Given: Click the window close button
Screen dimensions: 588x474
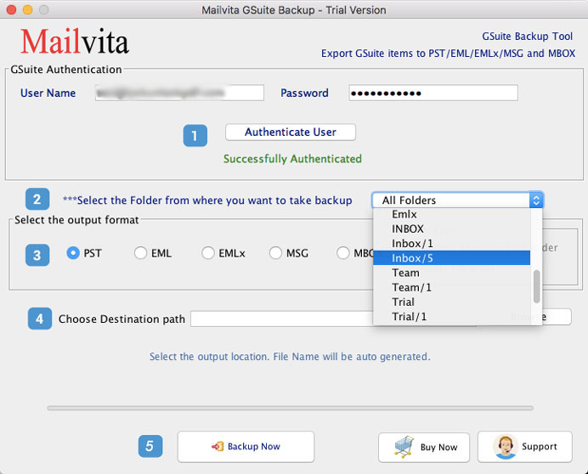Looking at the screenshot, I should (12, 9).
